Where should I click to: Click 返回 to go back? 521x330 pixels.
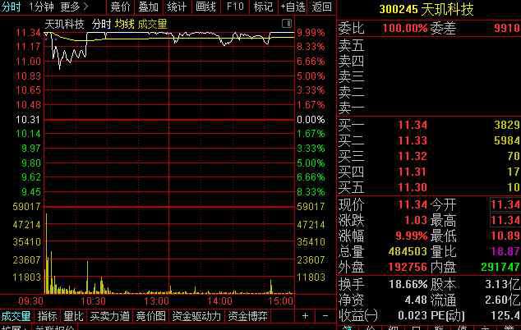(x=321, y=7)
